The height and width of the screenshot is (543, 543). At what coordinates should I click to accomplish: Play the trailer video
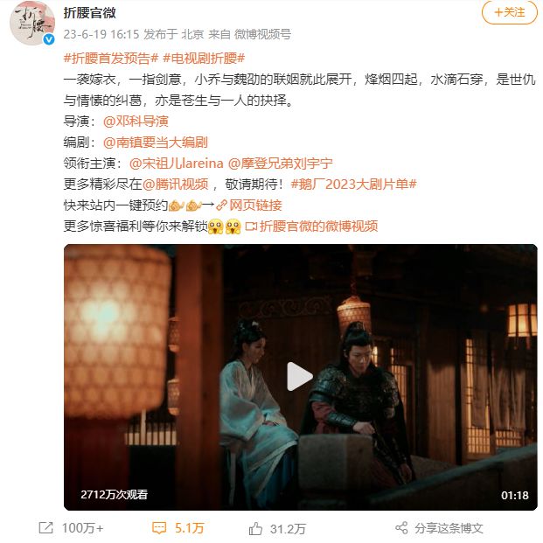300,377
